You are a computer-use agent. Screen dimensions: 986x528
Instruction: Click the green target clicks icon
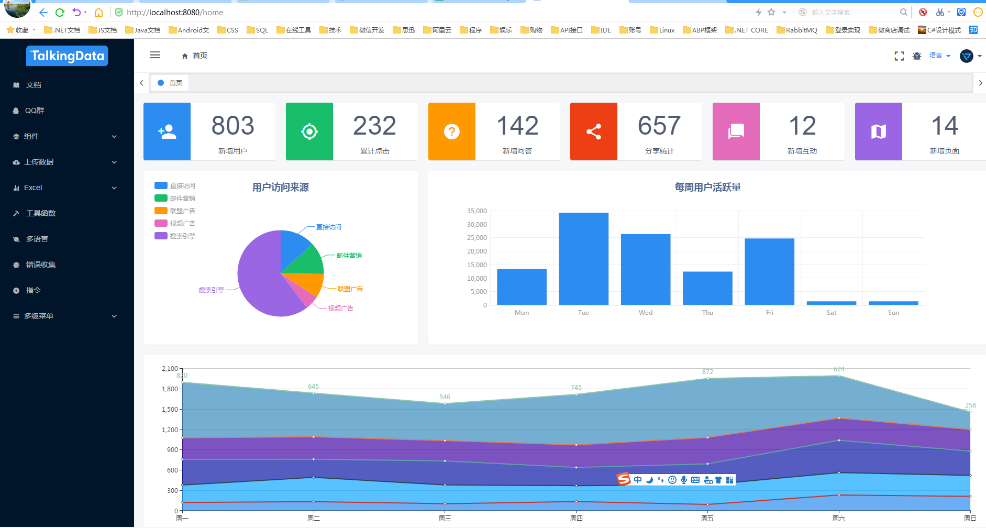click(309, 131)
